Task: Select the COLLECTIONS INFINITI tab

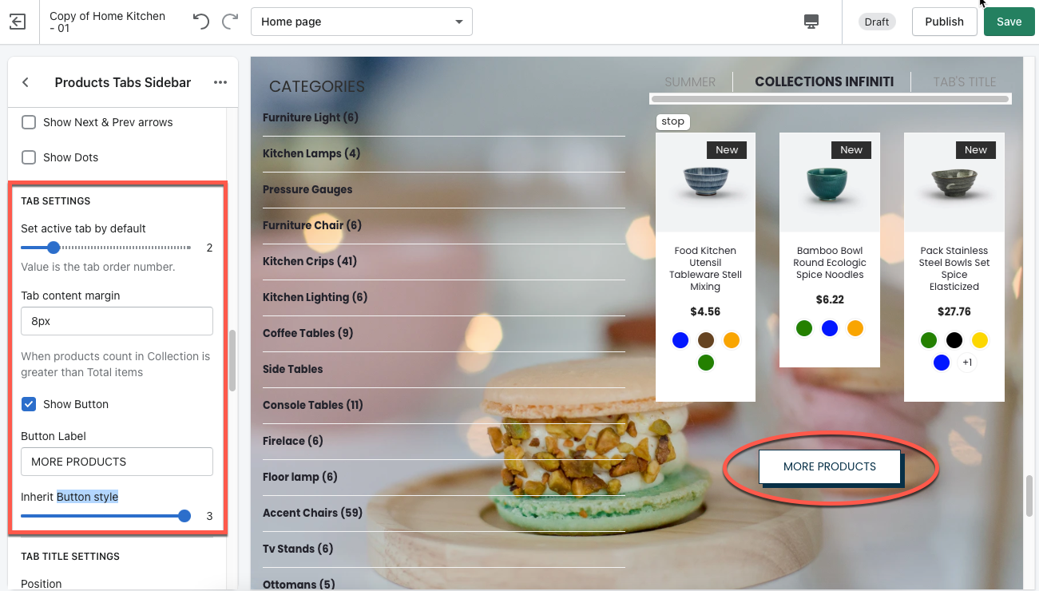Action: (x=824, y=81)
